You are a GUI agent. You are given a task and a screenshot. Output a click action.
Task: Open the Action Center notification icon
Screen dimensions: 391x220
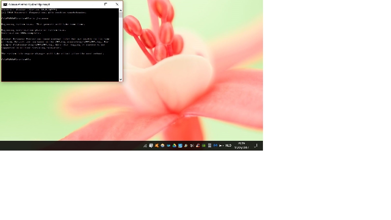tap(256, 146)
